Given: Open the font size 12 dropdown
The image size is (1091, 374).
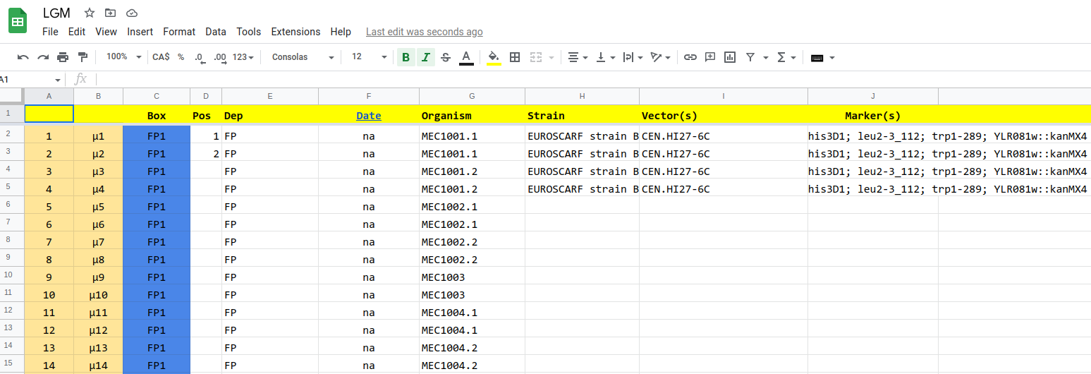Looking at the screenshot, I should coord(369,57).
